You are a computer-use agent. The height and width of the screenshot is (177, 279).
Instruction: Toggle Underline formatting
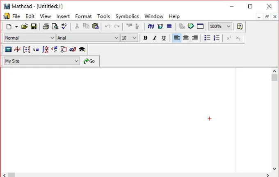(x=164, y=38)
